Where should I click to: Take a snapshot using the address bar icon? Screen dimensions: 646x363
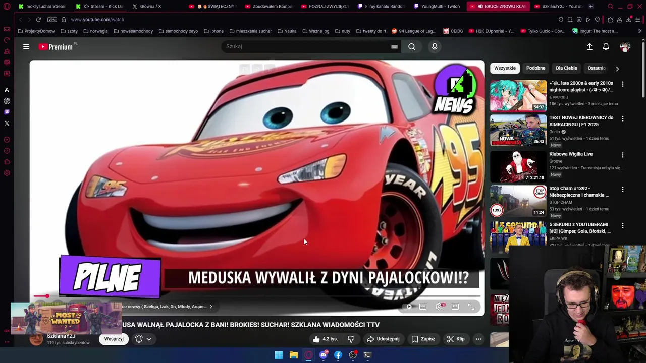click(570, 20)
